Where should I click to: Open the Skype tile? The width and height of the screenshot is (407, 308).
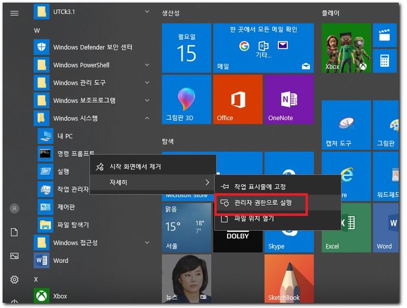[x=289, y=242]
